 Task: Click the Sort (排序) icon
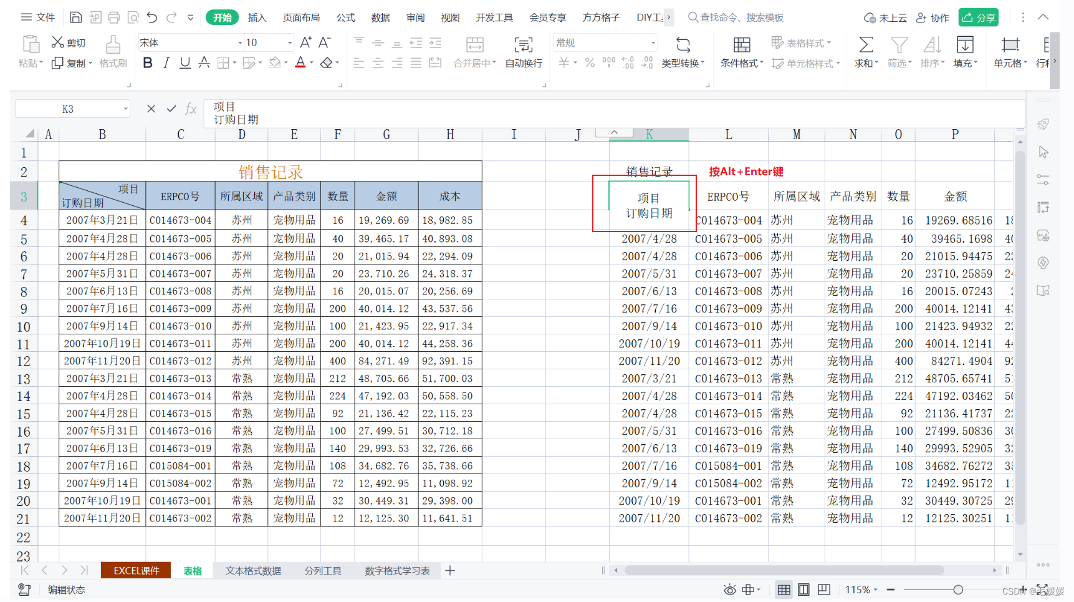click(932, 45)
